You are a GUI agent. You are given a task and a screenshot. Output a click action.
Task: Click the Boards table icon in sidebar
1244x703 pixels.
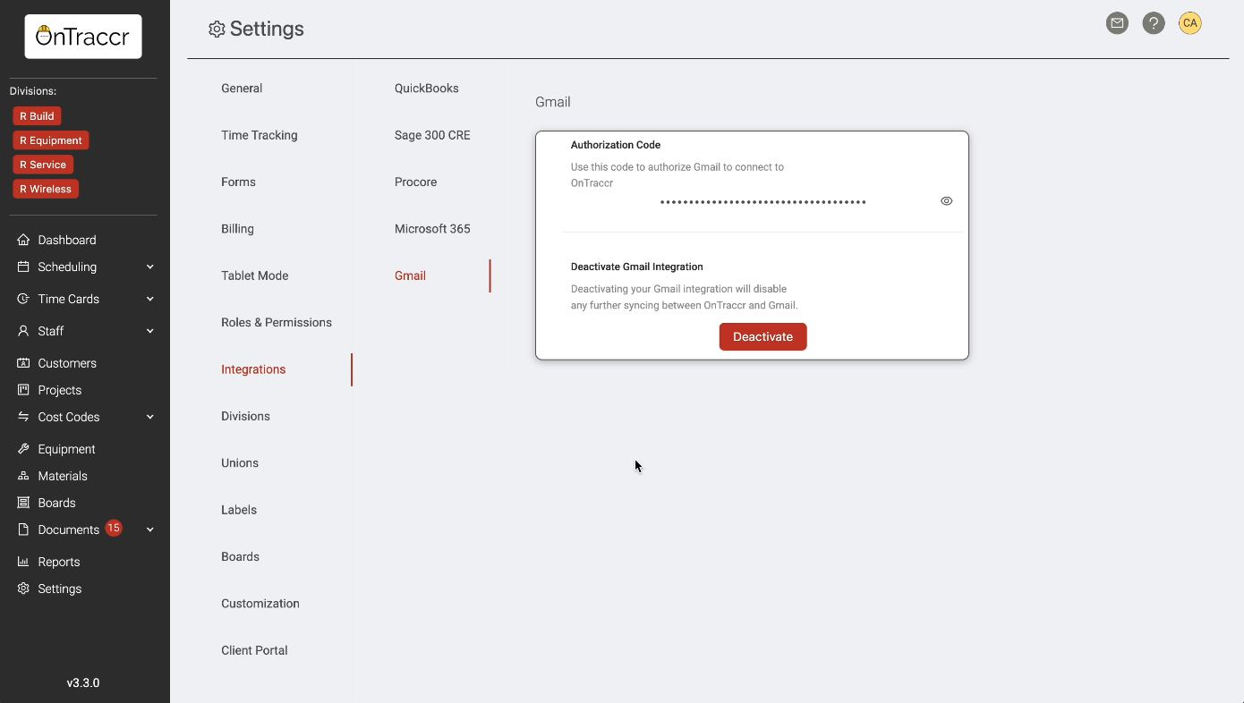(x=24, y=503)
